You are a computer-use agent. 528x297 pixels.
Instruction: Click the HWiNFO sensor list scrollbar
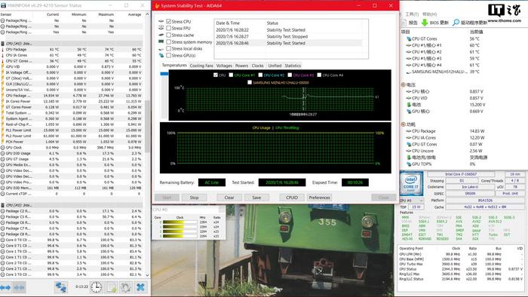(147, 145)
